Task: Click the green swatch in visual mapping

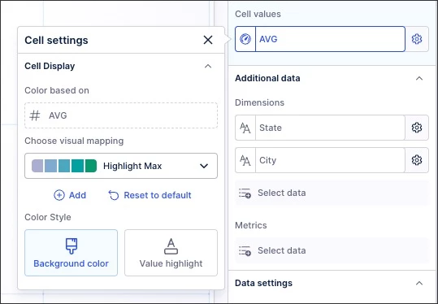Action: (x=91, y=166)
